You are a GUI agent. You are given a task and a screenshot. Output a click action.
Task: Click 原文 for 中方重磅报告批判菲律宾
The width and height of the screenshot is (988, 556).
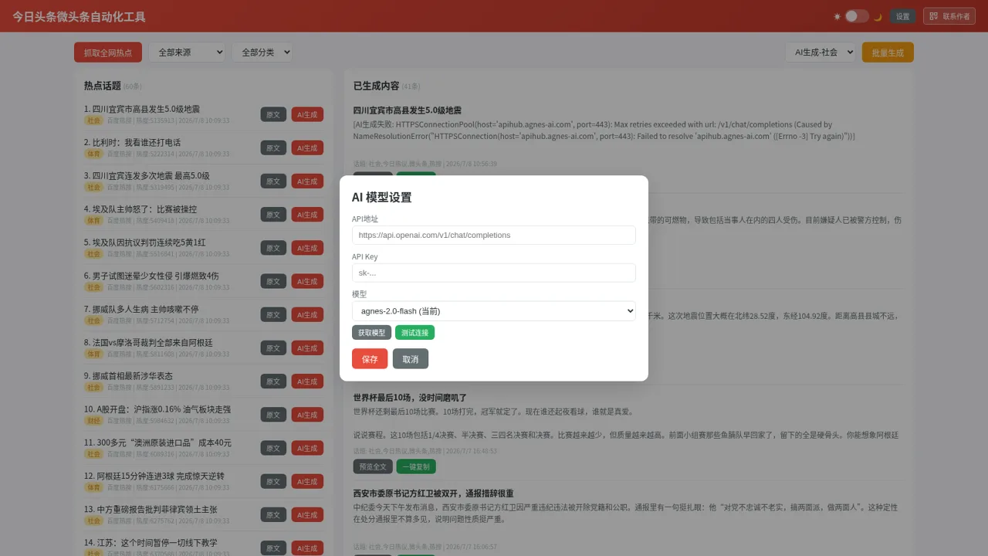click(273, 514)
